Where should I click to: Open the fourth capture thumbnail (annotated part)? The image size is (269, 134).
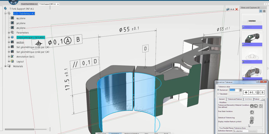252,73
